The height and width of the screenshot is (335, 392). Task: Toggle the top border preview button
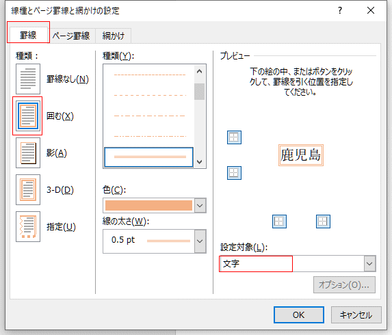(x=234, y=137)
